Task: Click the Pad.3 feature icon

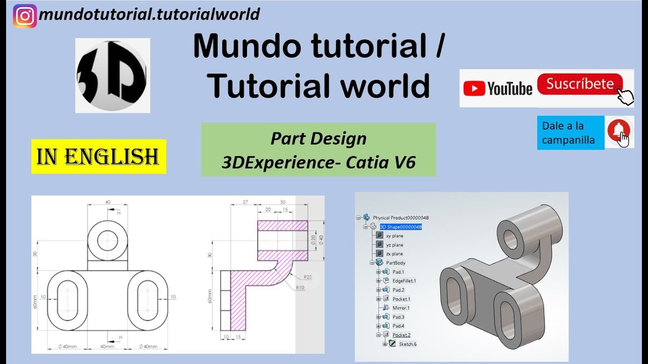Action: pyautogui.click(x=386, y=317)
